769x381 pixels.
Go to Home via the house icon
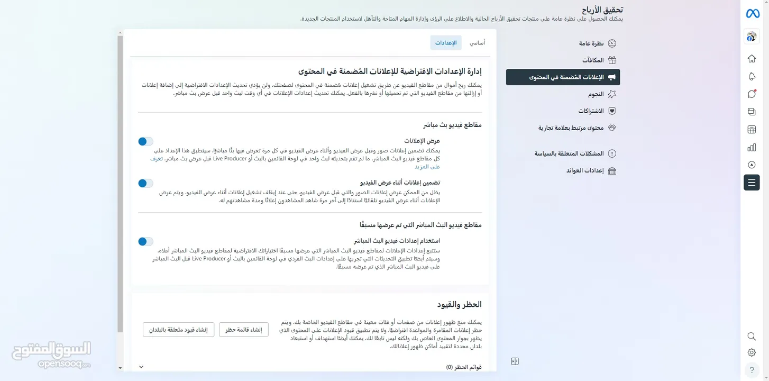[752, 59]
